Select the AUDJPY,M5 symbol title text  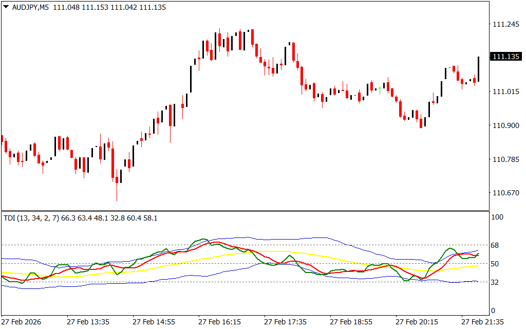(x=30, y=8)
